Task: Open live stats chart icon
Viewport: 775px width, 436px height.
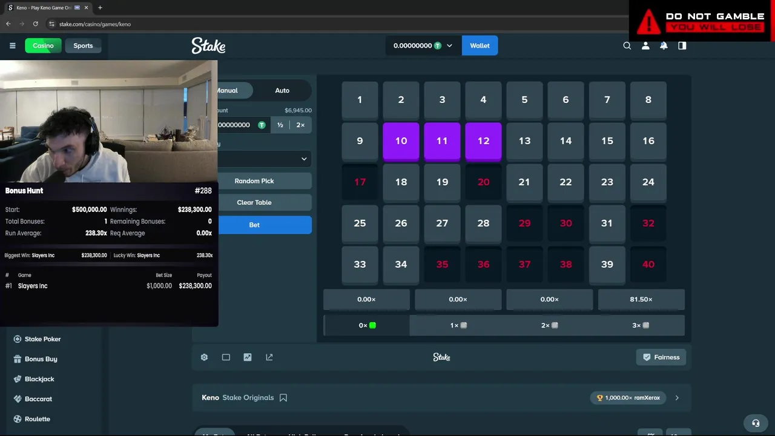Action: [x=248, y=357]
